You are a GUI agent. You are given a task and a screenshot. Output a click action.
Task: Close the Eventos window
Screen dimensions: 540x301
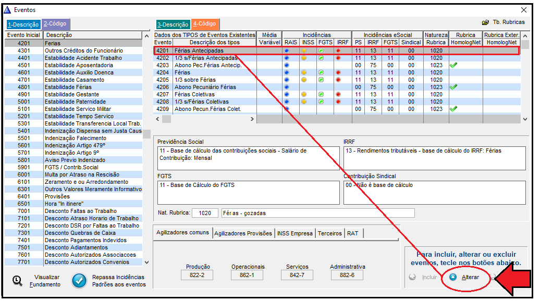[x=524, y=10]
